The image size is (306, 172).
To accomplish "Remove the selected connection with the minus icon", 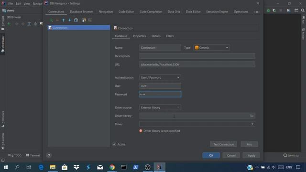I will coord(57,20).
